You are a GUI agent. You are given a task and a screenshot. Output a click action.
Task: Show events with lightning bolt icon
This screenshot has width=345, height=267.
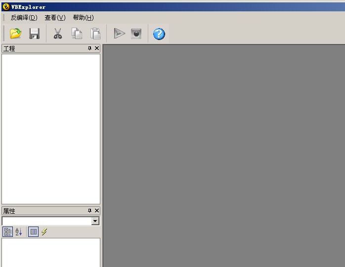(x=44, y=232)
